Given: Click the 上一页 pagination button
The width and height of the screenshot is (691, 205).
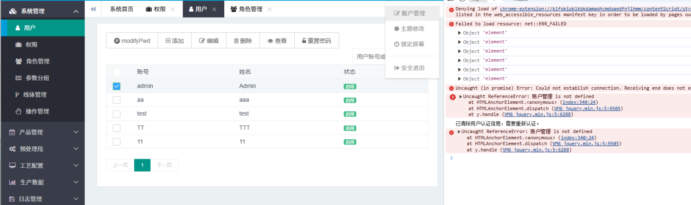Looking at the screenshot, I should (x=120, y=165).
